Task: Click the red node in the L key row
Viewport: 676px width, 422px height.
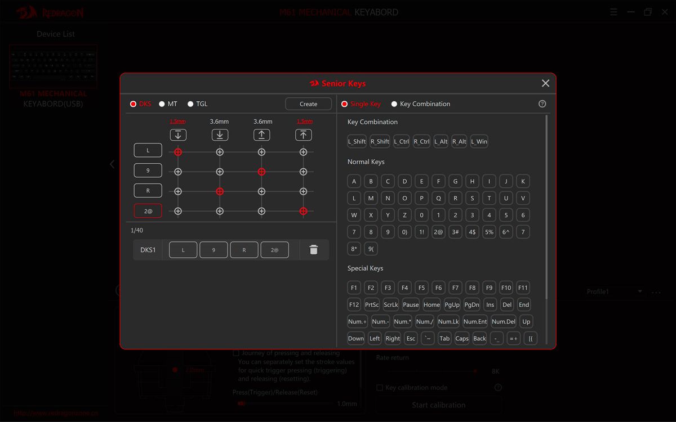Action: click(178, 152)
